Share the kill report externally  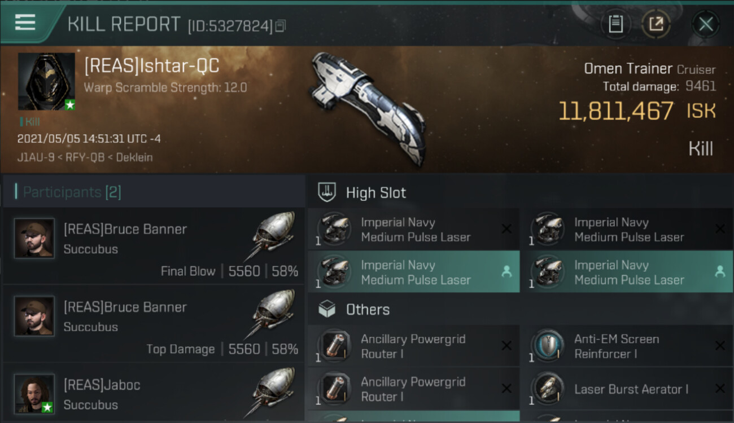click(656, 24)
